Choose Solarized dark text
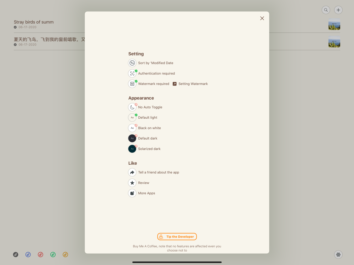This screenshot has height=265, width=354. [149, 149]
